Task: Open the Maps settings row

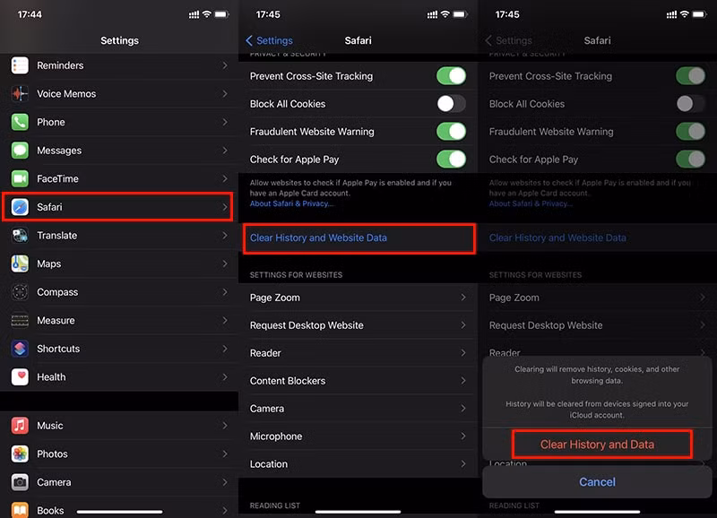Action: (x=119, y=263)
